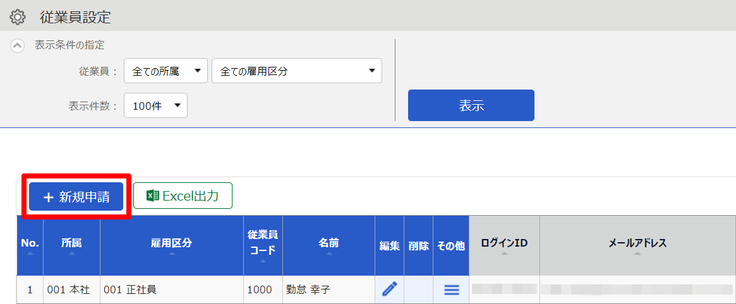Click the その他 column header

[x=451, y=245]
